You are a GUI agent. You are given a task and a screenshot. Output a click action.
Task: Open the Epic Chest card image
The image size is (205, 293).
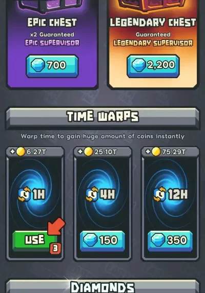coord(52,7)
